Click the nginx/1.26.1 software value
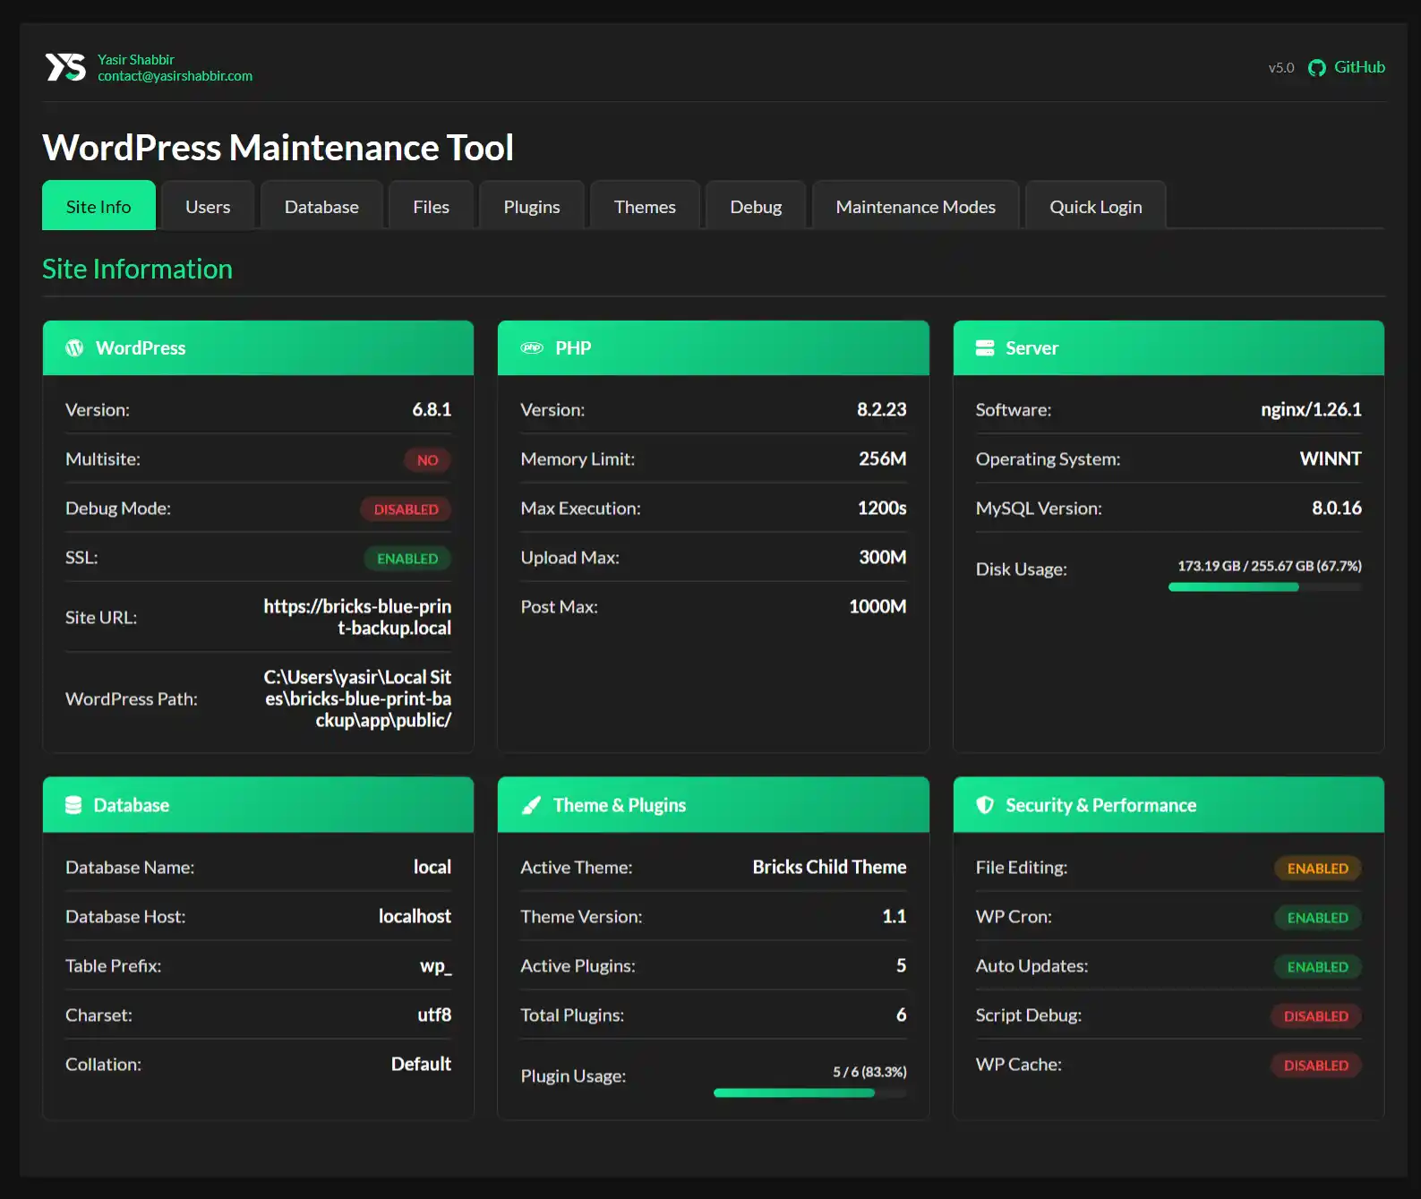Viewport: 1421px width, 1199px height. pos(1311,409)
